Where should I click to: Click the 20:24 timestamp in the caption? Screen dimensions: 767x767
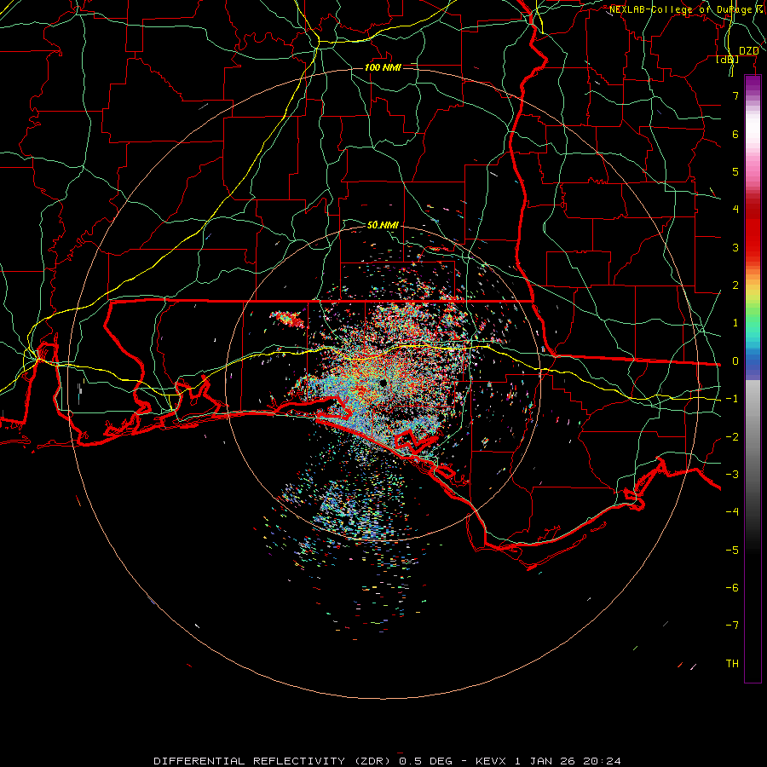[x=603, y=761]
